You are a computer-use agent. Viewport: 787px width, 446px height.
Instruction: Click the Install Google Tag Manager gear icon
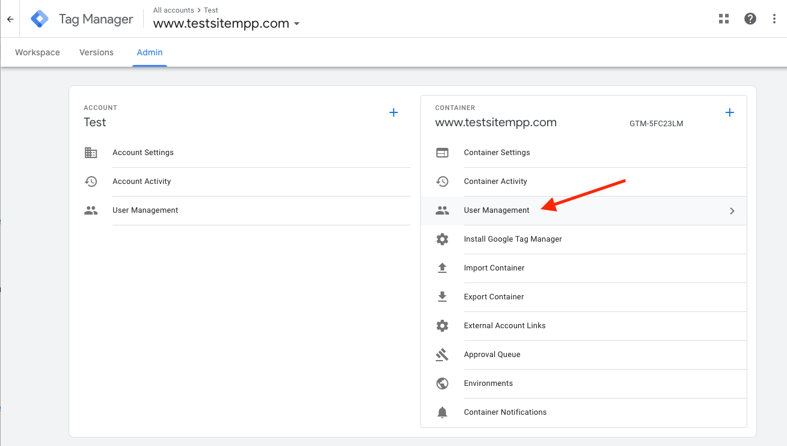pos(442,239)
